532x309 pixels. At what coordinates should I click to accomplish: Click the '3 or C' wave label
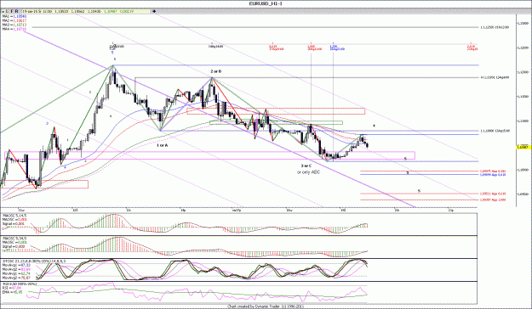coord(306,166)
